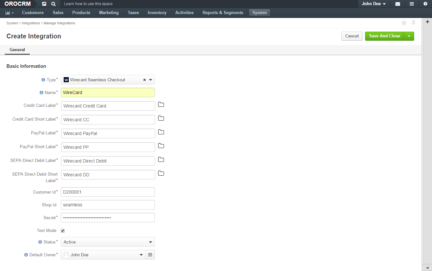Click the System breadcrumb link
This screenshot has height=271, width=432.
pyautogui.click(x=12, y=23)
